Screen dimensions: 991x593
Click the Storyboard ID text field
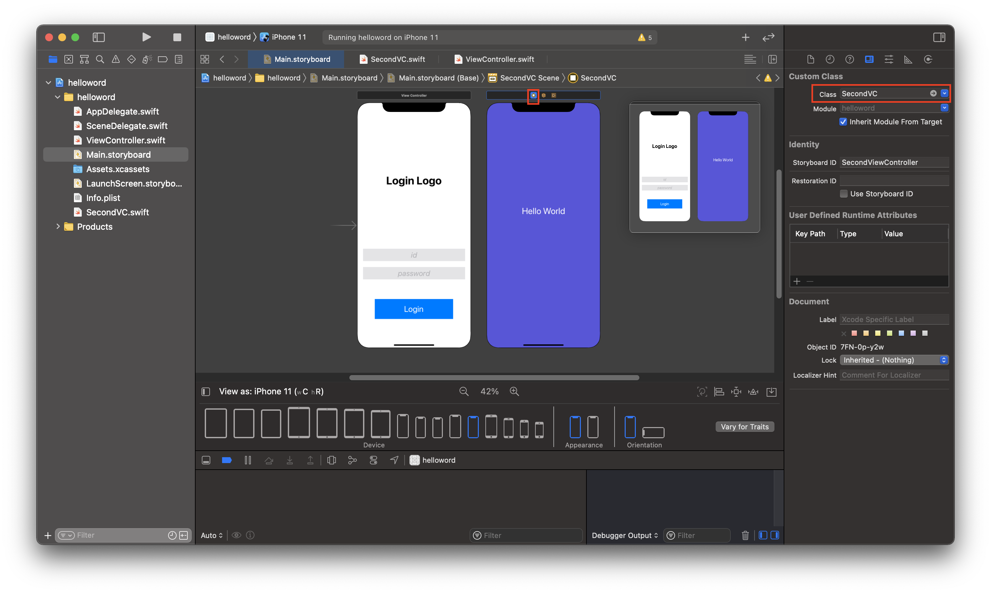coord(894,162)
